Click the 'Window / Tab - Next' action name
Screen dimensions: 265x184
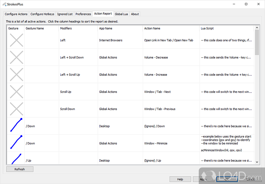pos(157,92)
